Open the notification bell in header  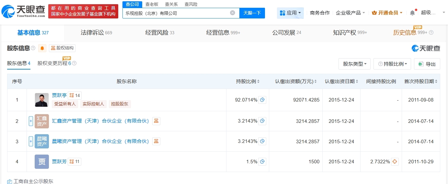click(x=412, y=13)
